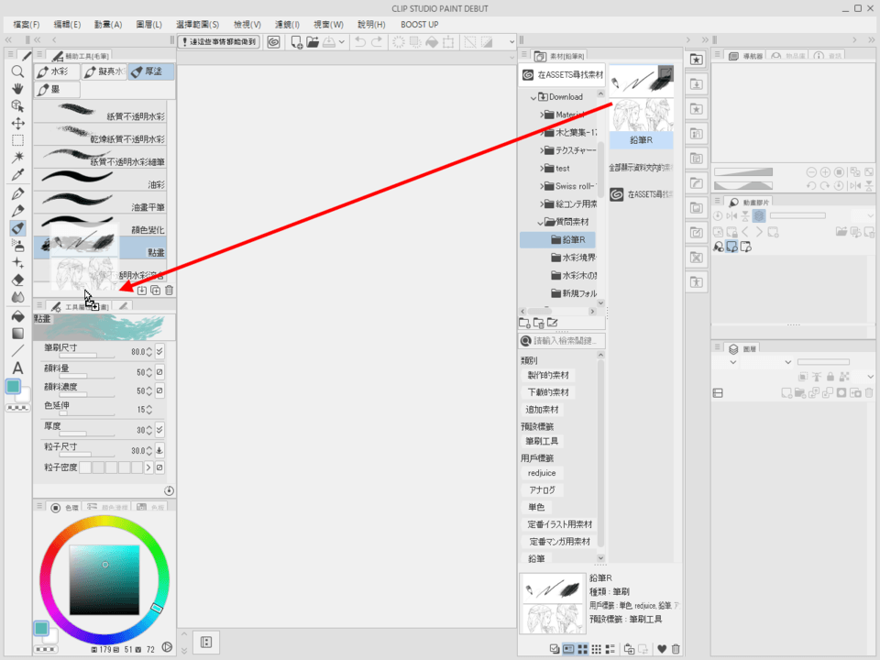Click the heart favorite icon in material panel

point(662,649)
